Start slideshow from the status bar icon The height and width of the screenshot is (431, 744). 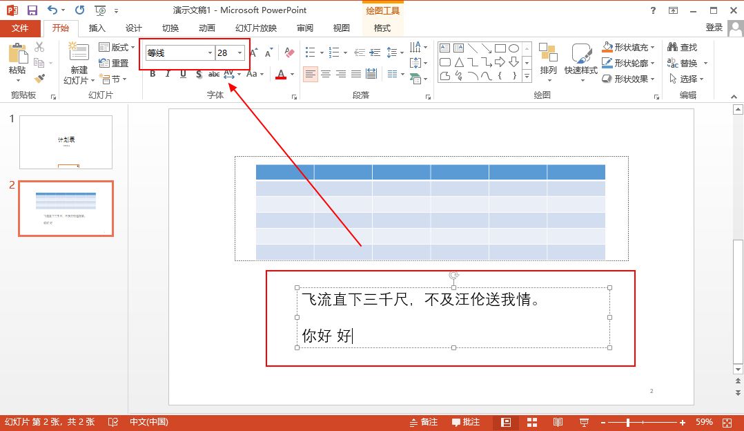pyautogui.click(x=583, y=422)
